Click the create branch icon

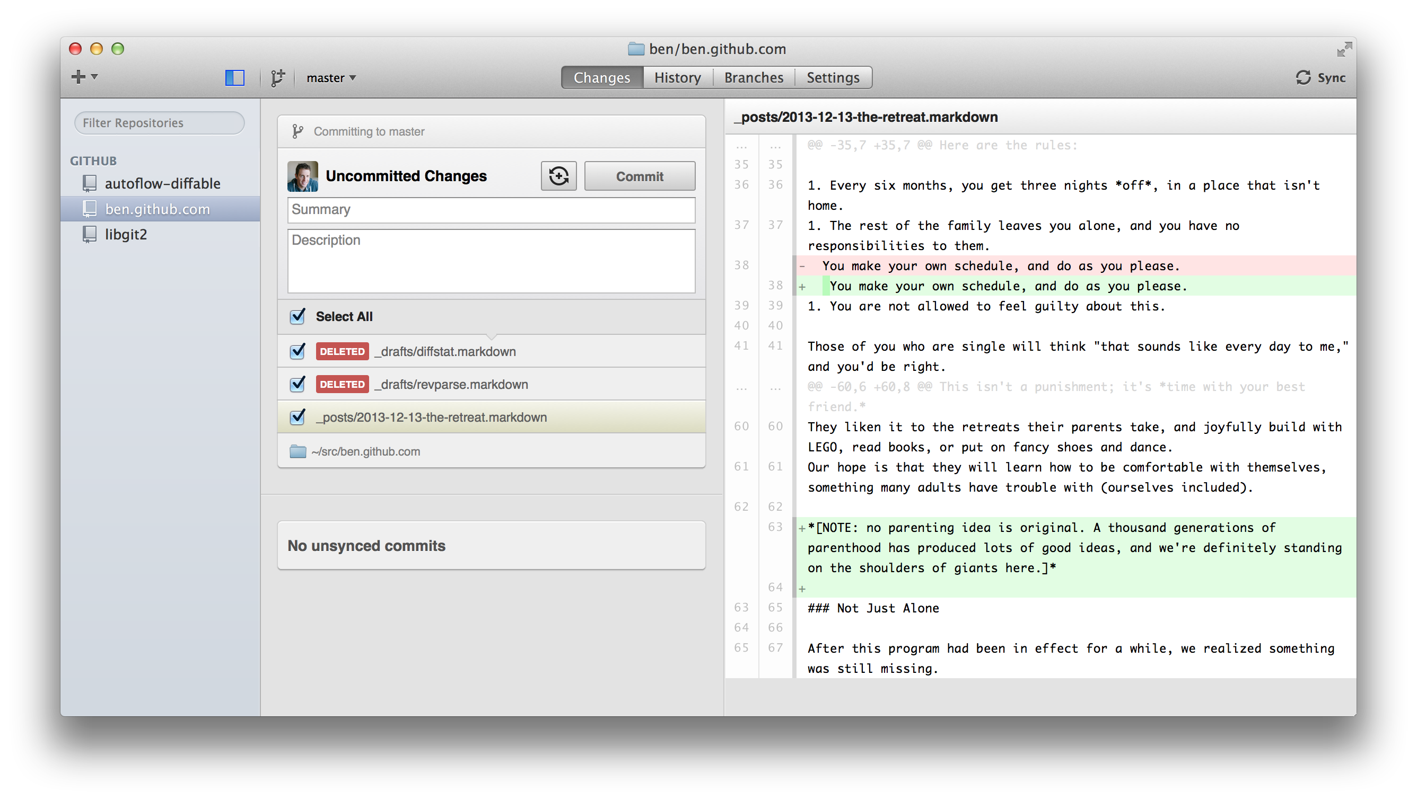[278, 77]
